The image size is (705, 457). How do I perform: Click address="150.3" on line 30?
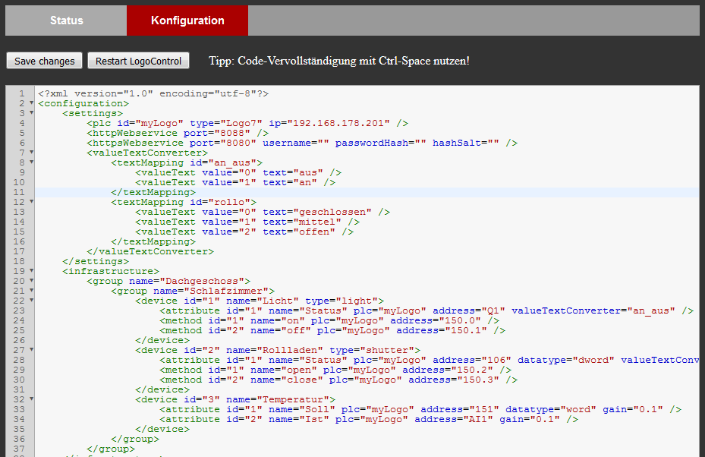(x=454, y=380)
